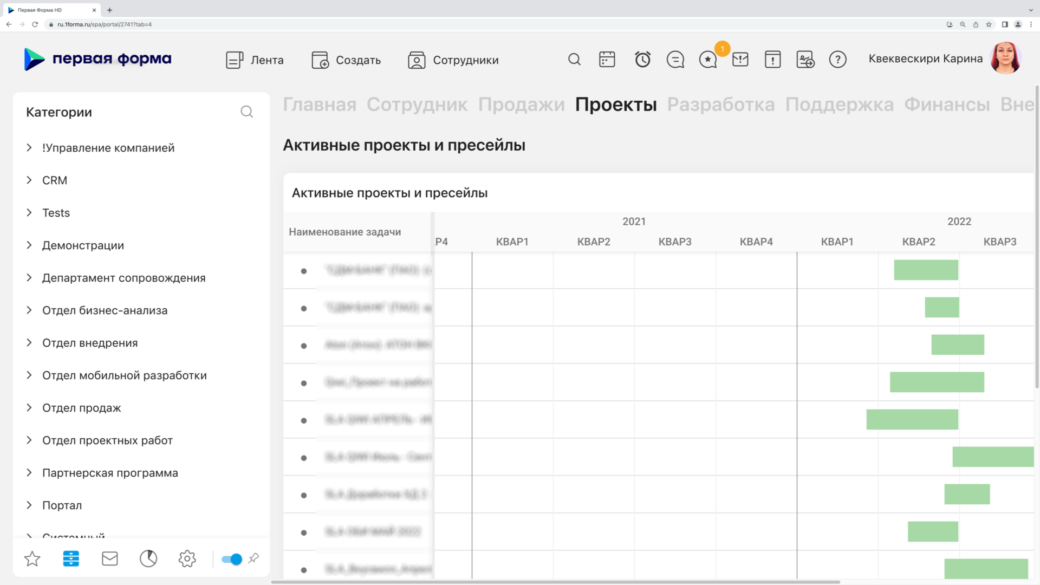Open the calendar icon in header
Image resolution: width=1040 pixels, height=585 pixels.
607,60
